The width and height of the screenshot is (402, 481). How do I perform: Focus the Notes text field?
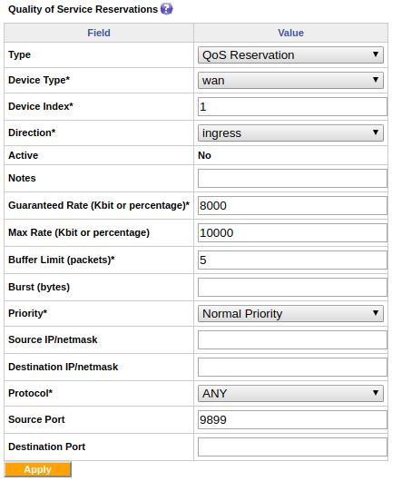click(292, 178)
